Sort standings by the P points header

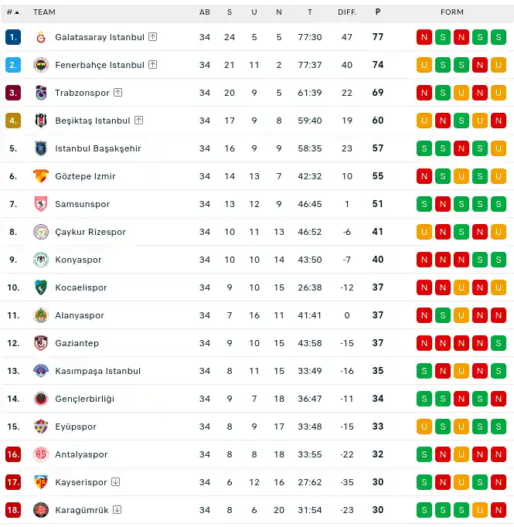pos(378,12)
